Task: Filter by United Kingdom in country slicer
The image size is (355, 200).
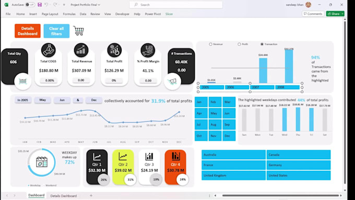Action: coord(233,175)
